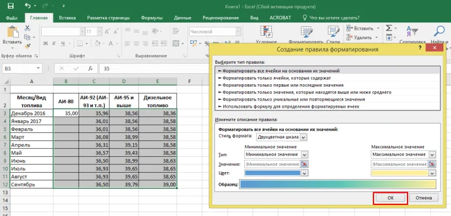Cancel the dialog with Отмена
The height and width of the screenshot is (216, 451).
click(x=423, y=198)
